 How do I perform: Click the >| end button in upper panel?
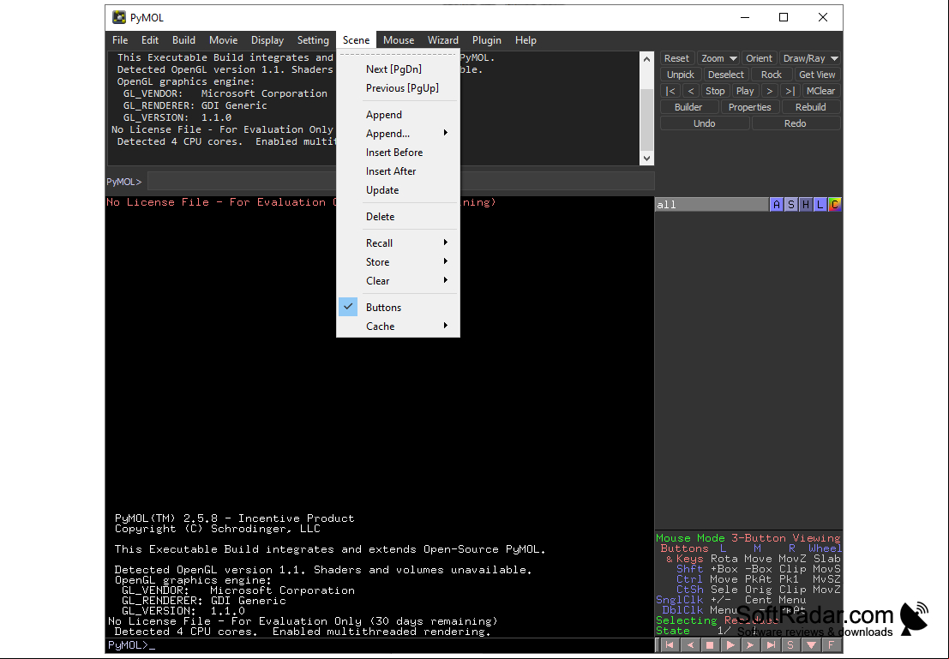tap(790, 91)
